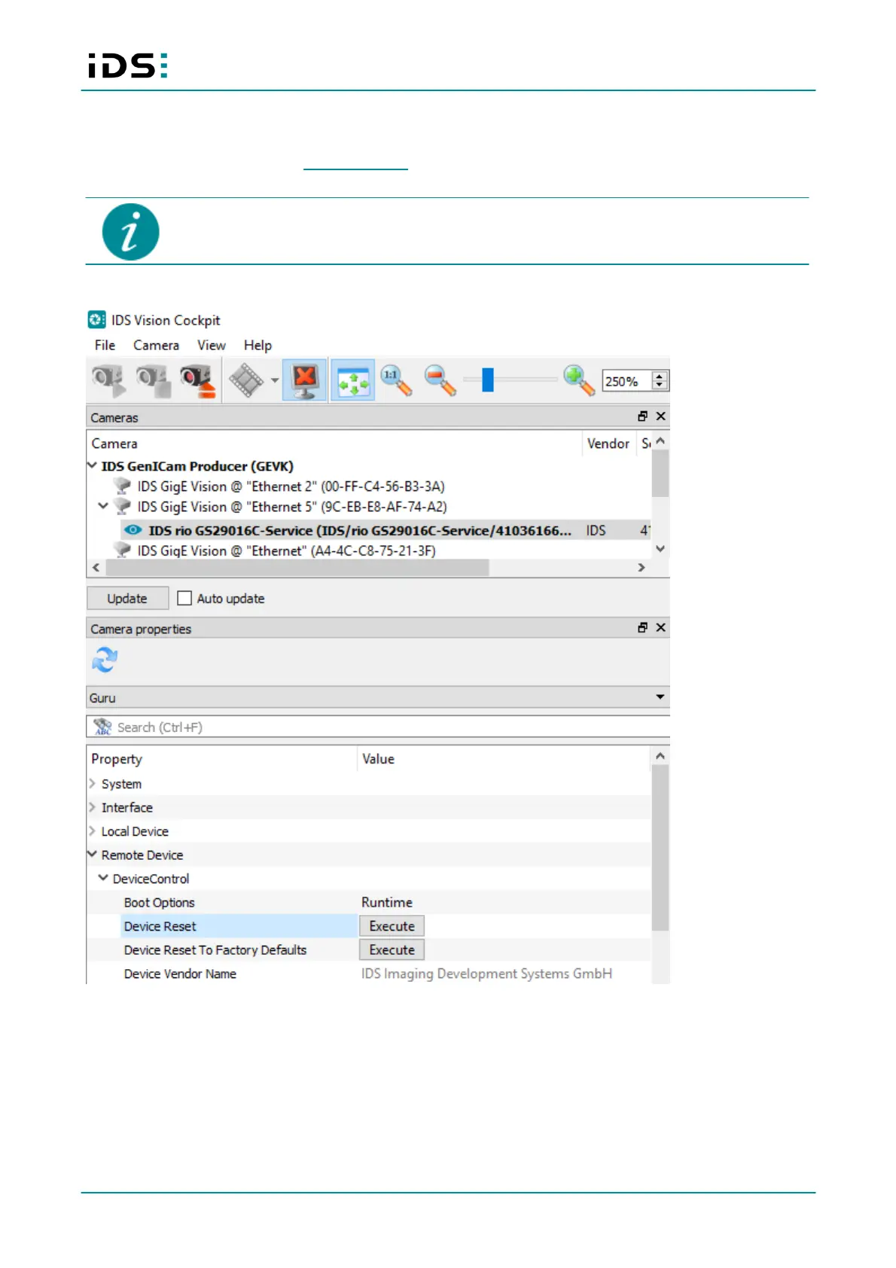Screen dimensions: 896x1268
Task: Expand the Local Device property node
Action: tap(92, 831)
